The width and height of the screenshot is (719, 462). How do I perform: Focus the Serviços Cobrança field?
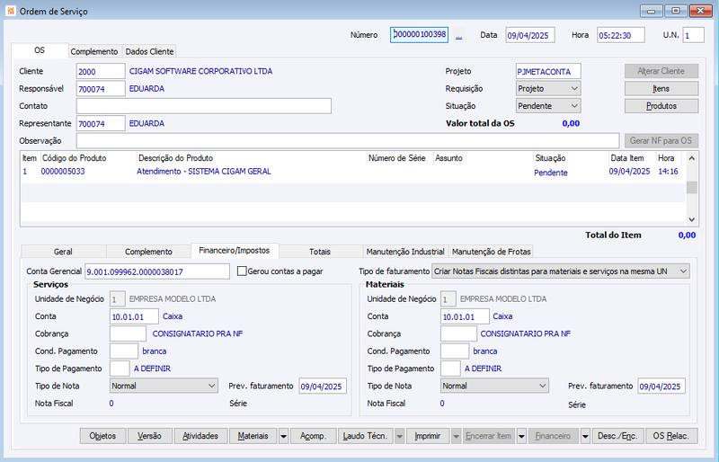128,333
